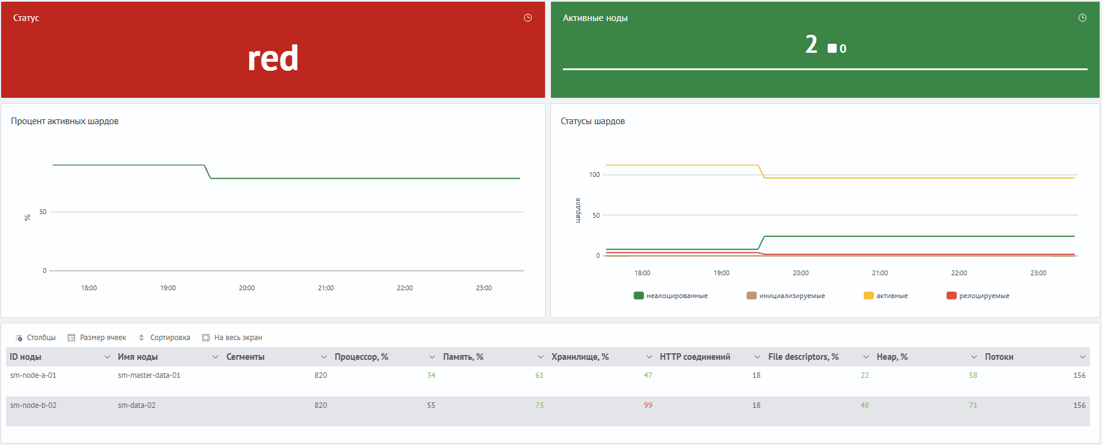Expand the table with На весь экран
1102x445 pixels.
(232, 338)
